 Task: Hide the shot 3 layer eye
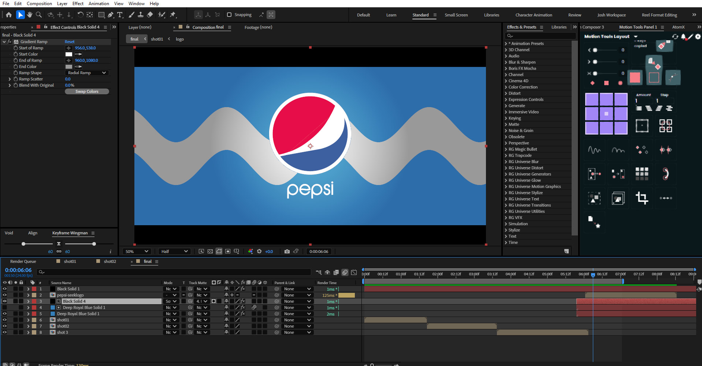point(5,332)
